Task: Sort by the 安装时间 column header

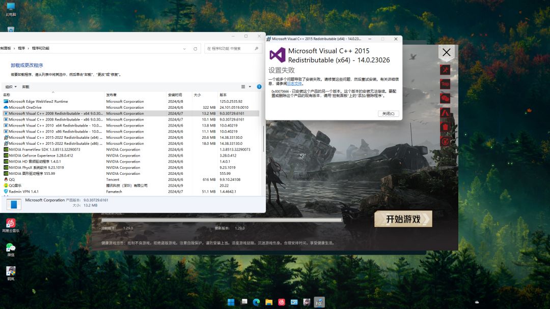Action: (179, 95)
